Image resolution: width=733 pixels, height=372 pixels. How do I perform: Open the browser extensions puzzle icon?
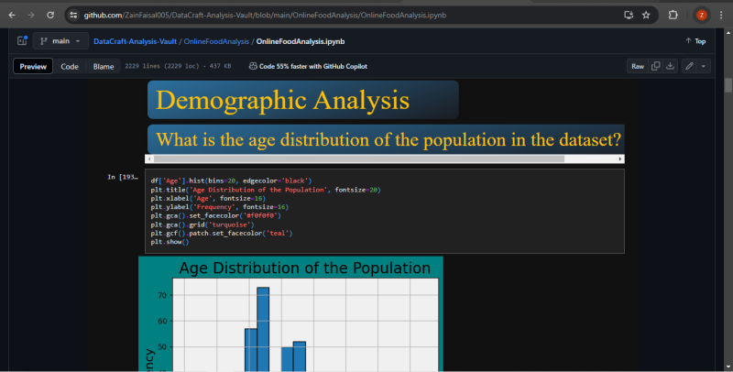[x=673, y=15]
